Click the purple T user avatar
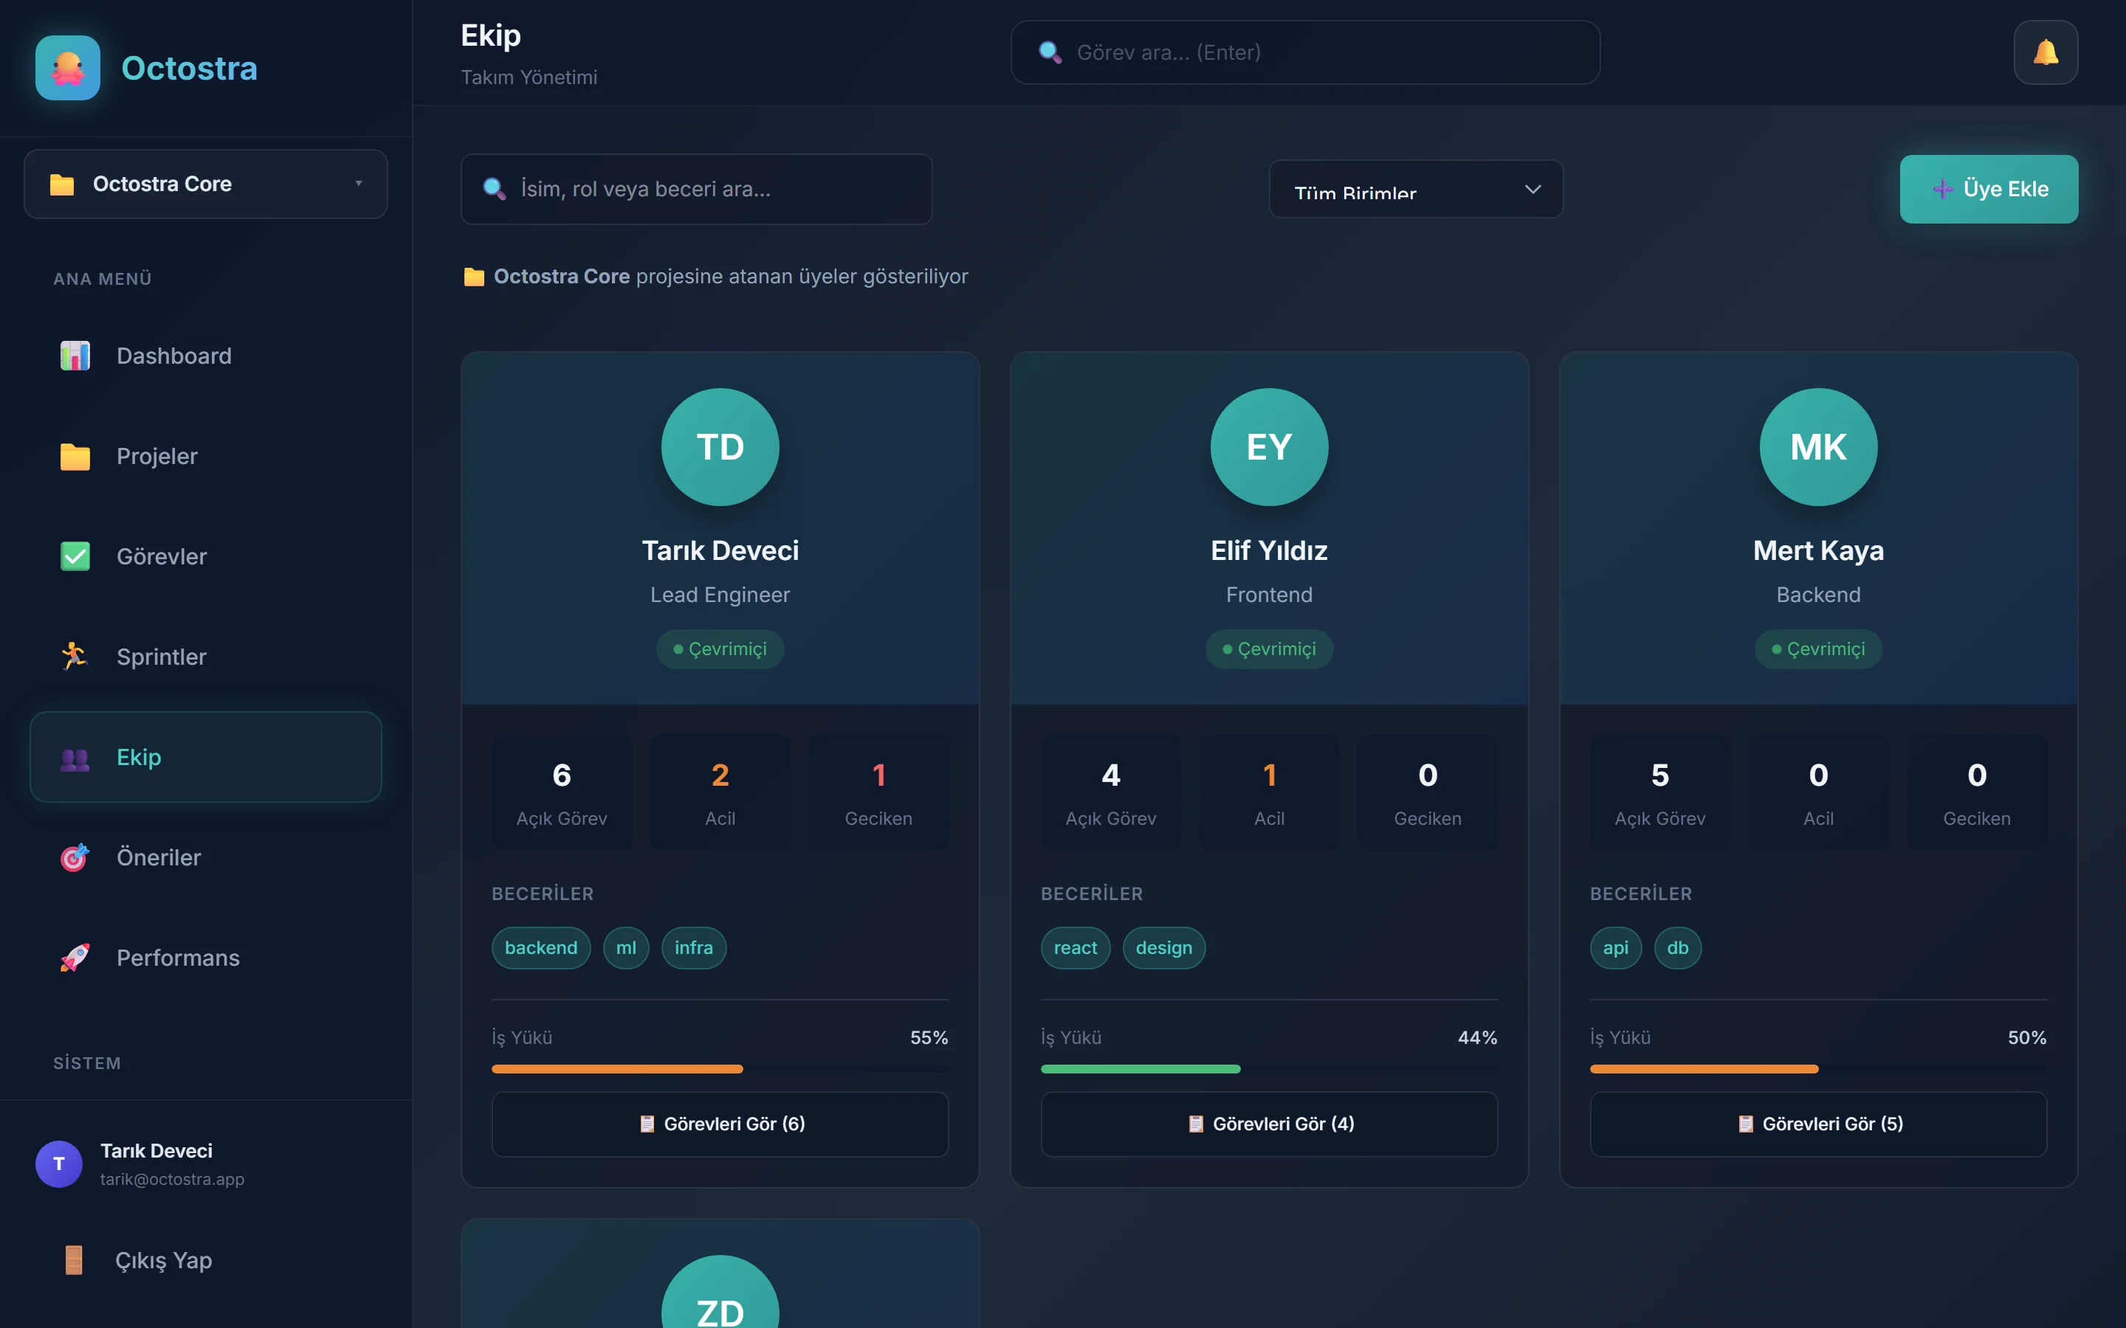 [x=59, y=1163]
